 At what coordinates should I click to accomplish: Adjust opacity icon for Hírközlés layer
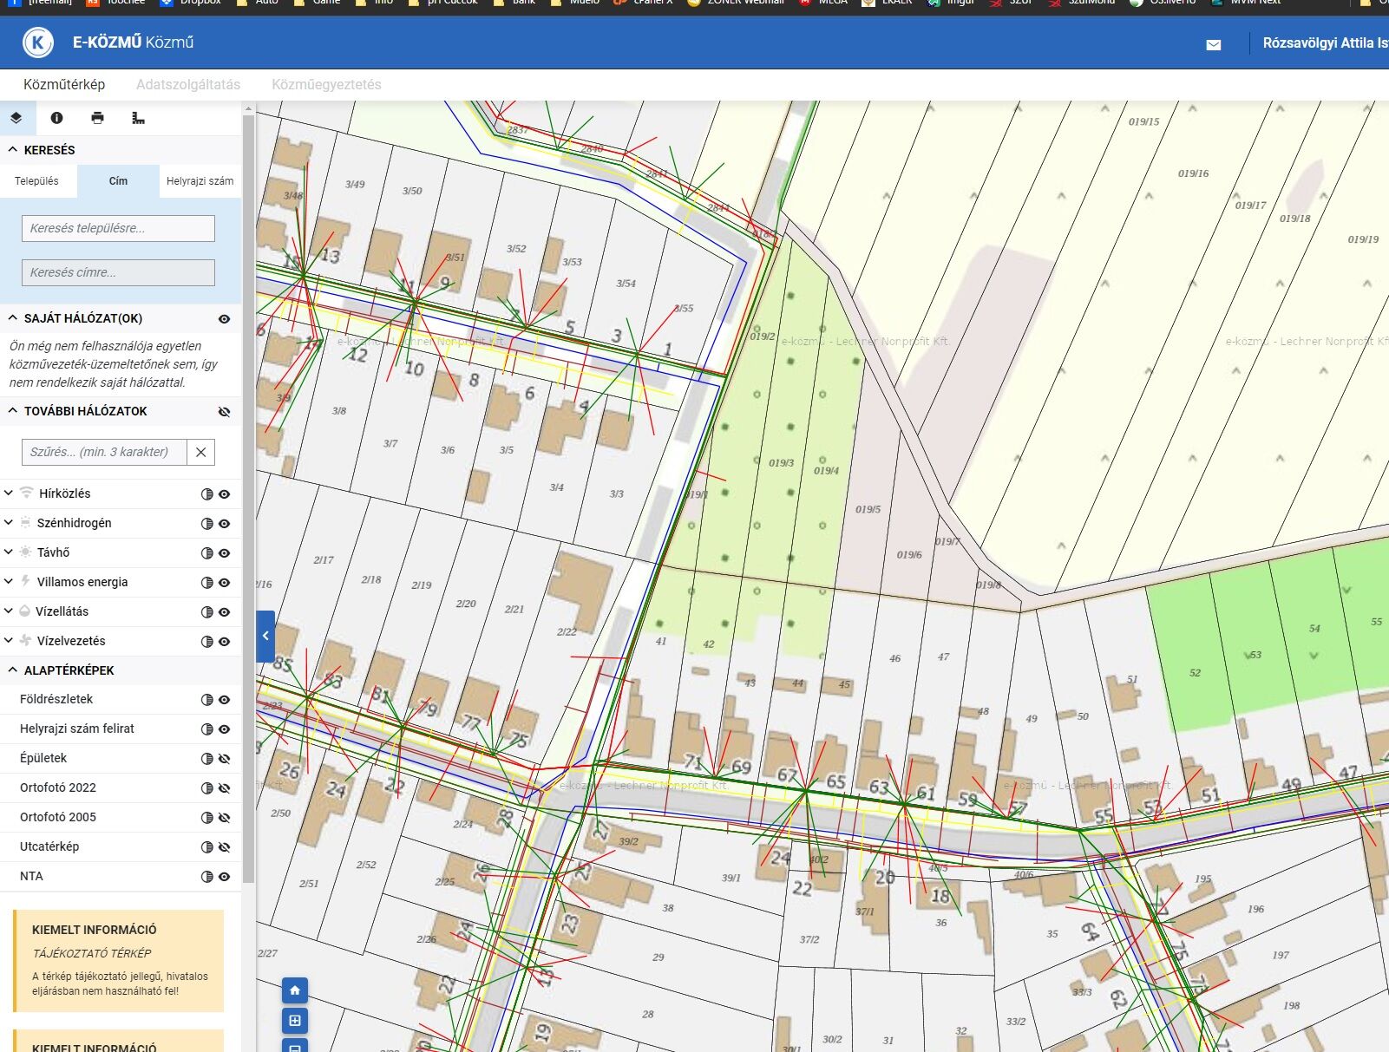pyautogui.click(x=206, y=493)
